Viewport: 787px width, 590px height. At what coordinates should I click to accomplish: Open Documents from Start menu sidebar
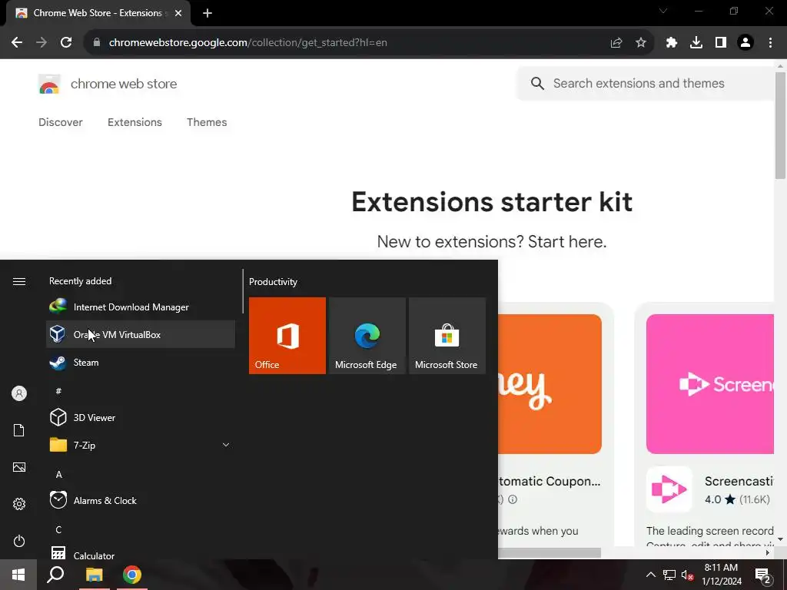coord(19,430)
